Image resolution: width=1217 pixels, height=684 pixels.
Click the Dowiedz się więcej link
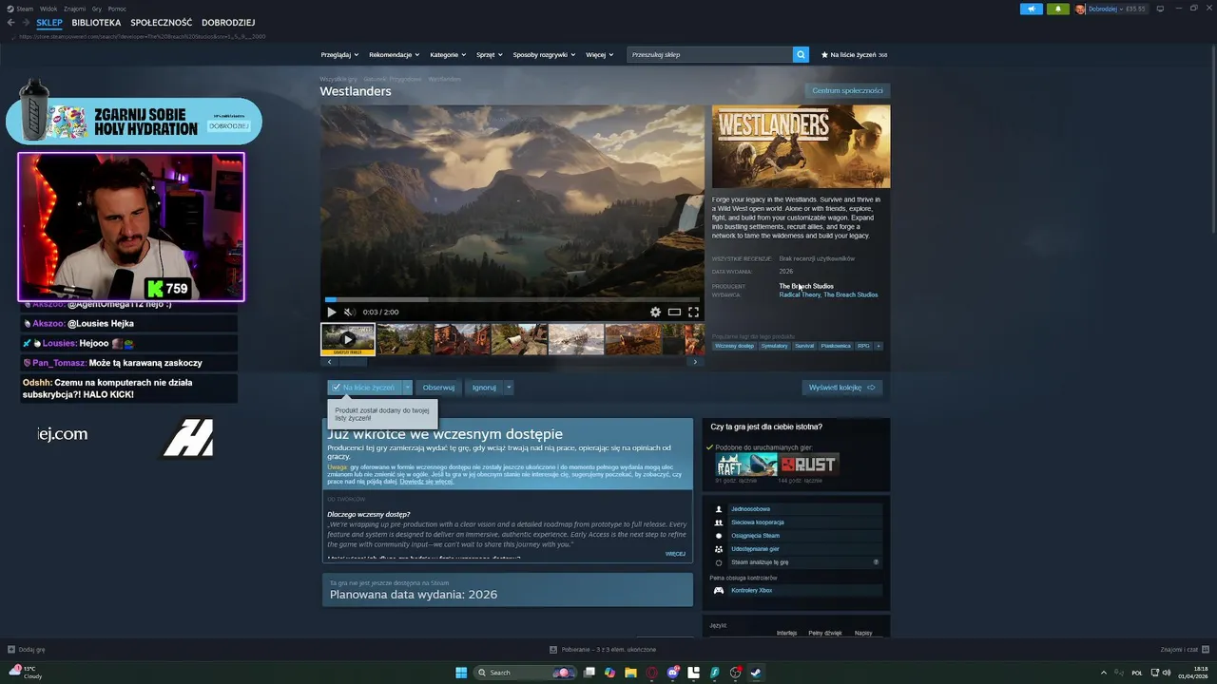(x=426, y=482)
